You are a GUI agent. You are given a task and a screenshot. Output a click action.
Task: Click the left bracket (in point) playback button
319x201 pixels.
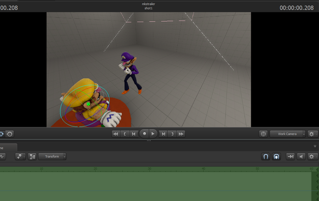click(x=125, y=134)
